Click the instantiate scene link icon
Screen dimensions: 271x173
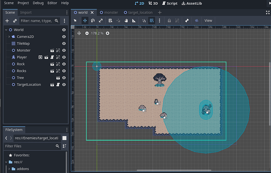[x=15, y=21]
